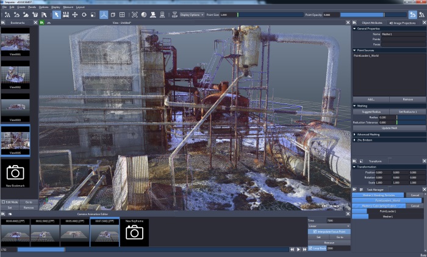Select the View0002 bookmark thumbnail
427x257 pixels.
(x=15, y=75)
